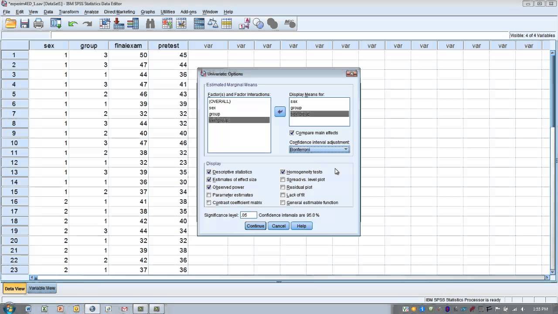The height and width of the screenshot is (314, 558).
Task: Find with binoculars icon
Action: pyautogui.click(x=150, y=24)
